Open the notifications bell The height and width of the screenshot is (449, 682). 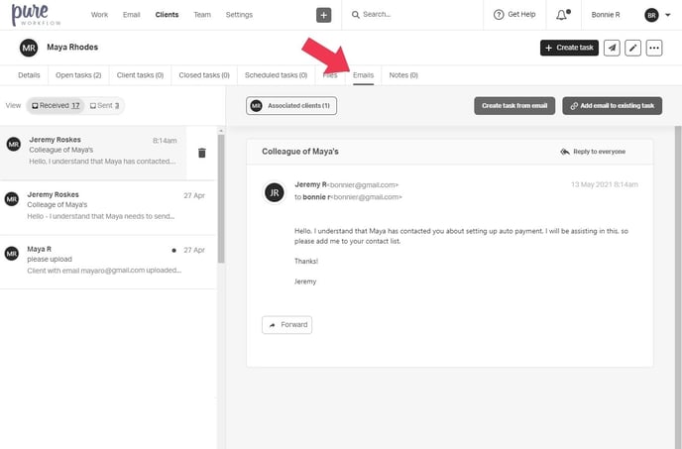[562, 15]
